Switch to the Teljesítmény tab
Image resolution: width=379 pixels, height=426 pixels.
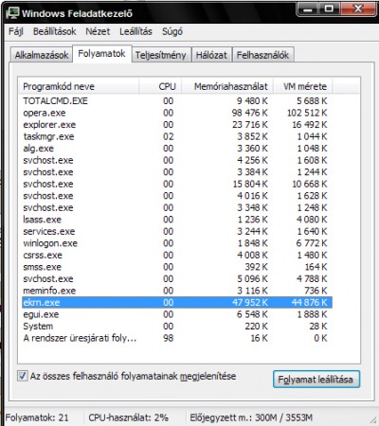click(x=160, y=55)
